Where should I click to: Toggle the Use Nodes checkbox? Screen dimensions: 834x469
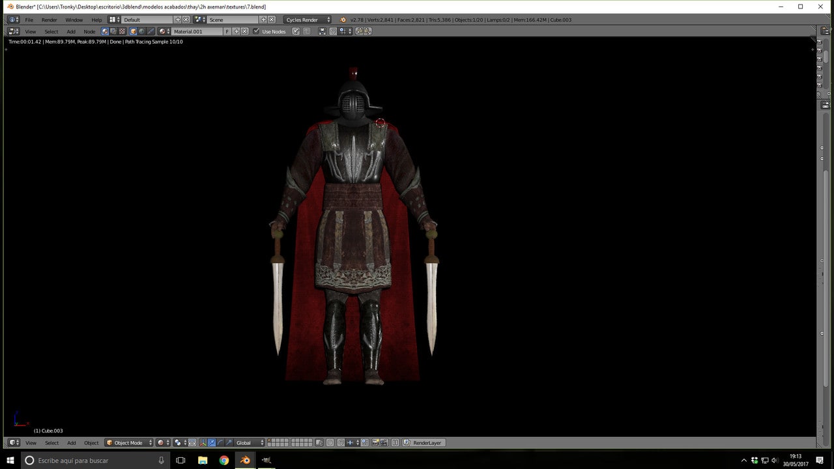256,31
